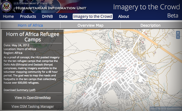The height and width of the screenshot is (111, 182).
Task: Open the Products menu item
Action: pyautogui.click(x=28, y=16)
